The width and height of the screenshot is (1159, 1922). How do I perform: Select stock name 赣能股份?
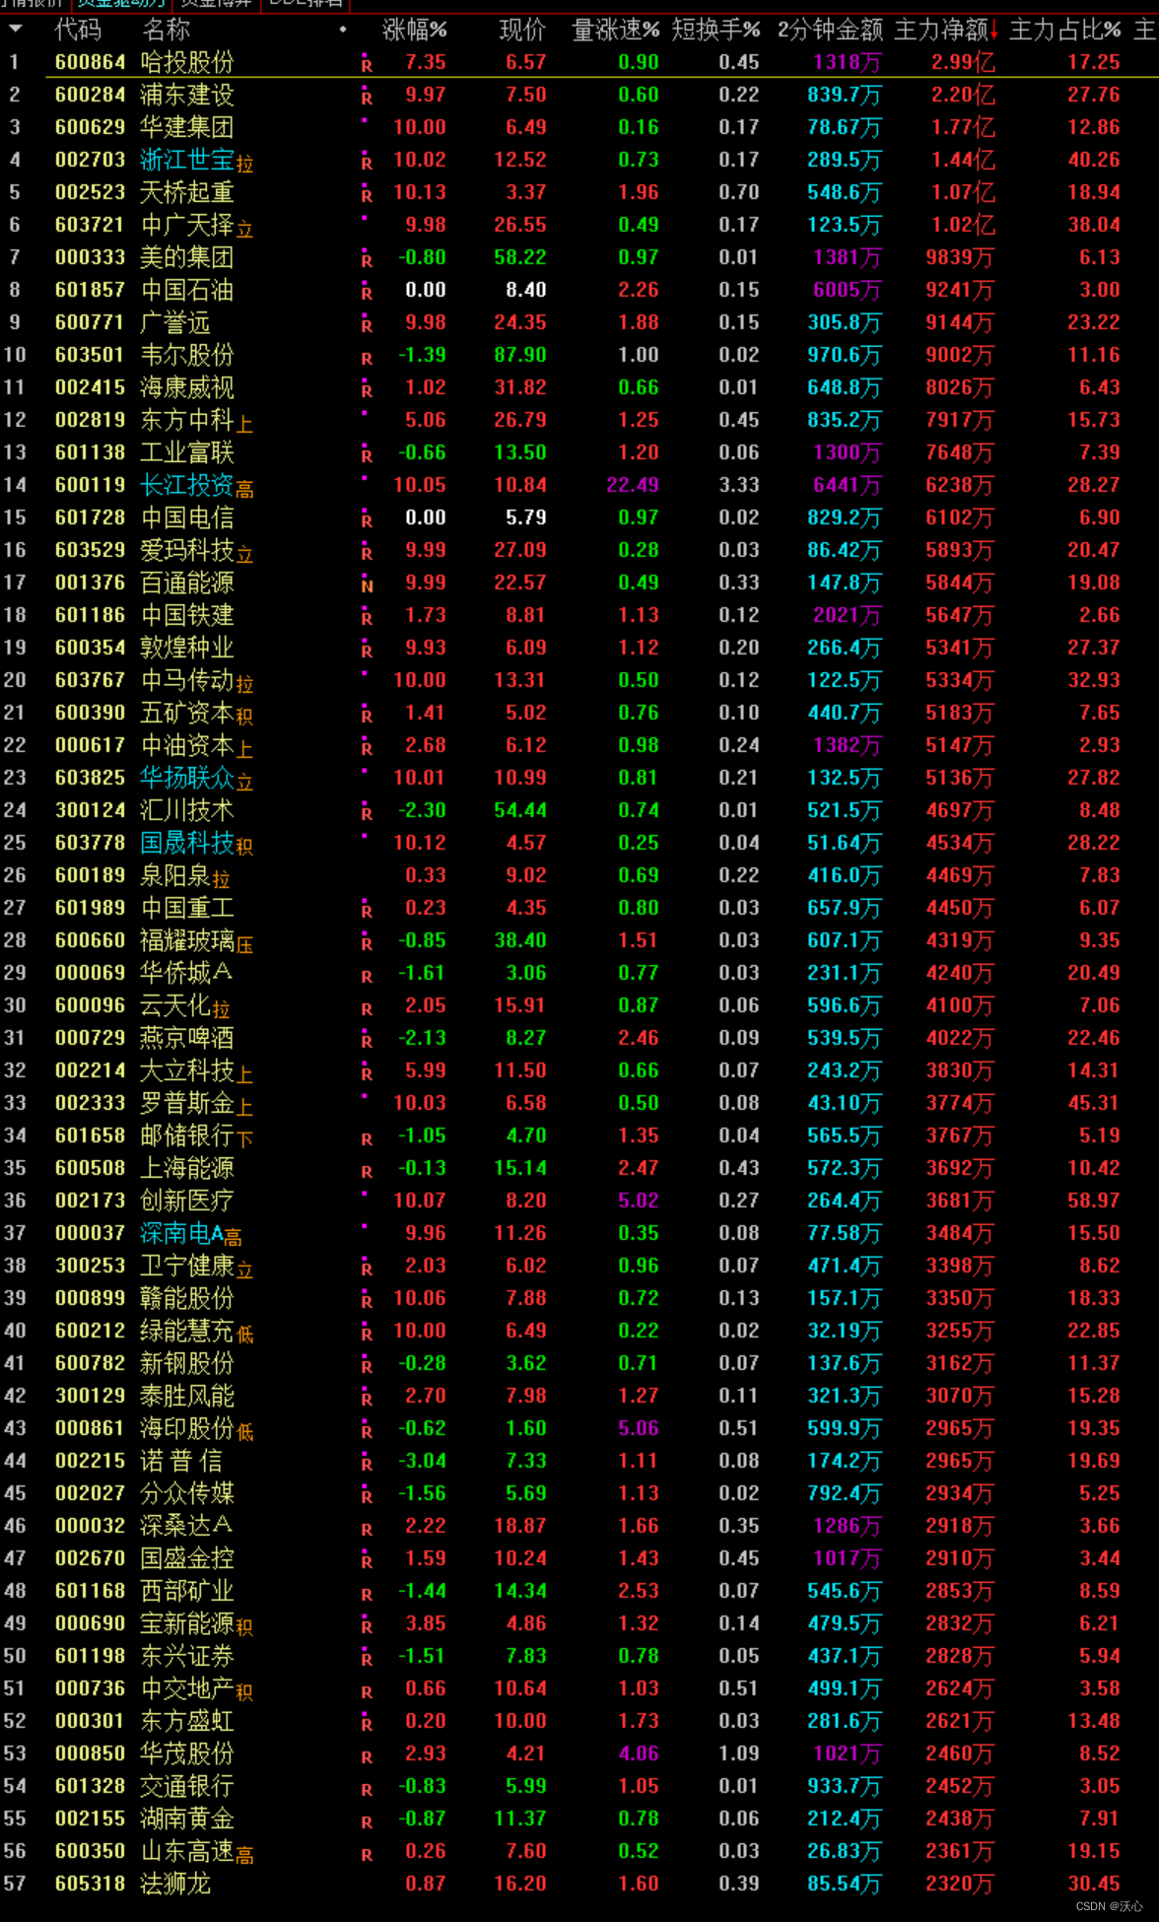tap(187, 1298)
